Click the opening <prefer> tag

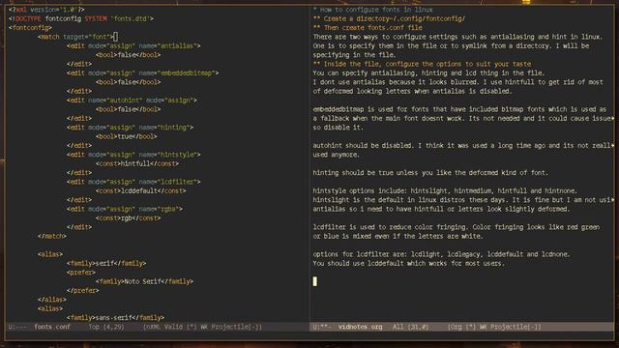(x=81, y=273)
